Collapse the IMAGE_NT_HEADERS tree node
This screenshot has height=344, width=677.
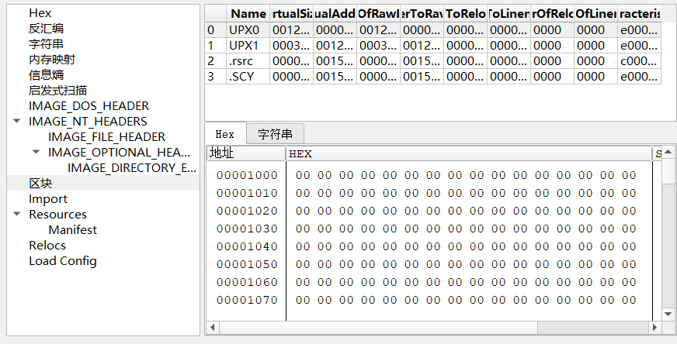17,122
